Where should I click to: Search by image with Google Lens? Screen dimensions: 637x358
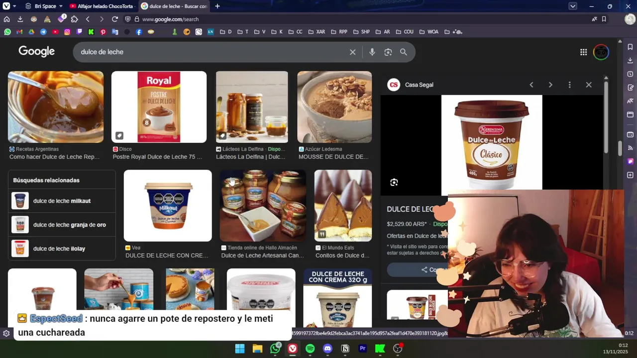[388, 52]
